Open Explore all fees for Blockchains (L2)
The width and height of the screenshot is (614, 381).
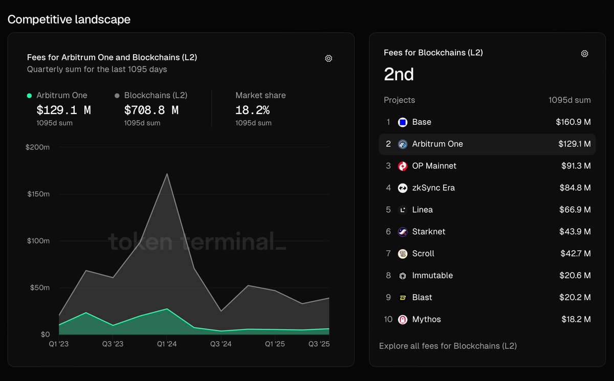coord(448,346)
